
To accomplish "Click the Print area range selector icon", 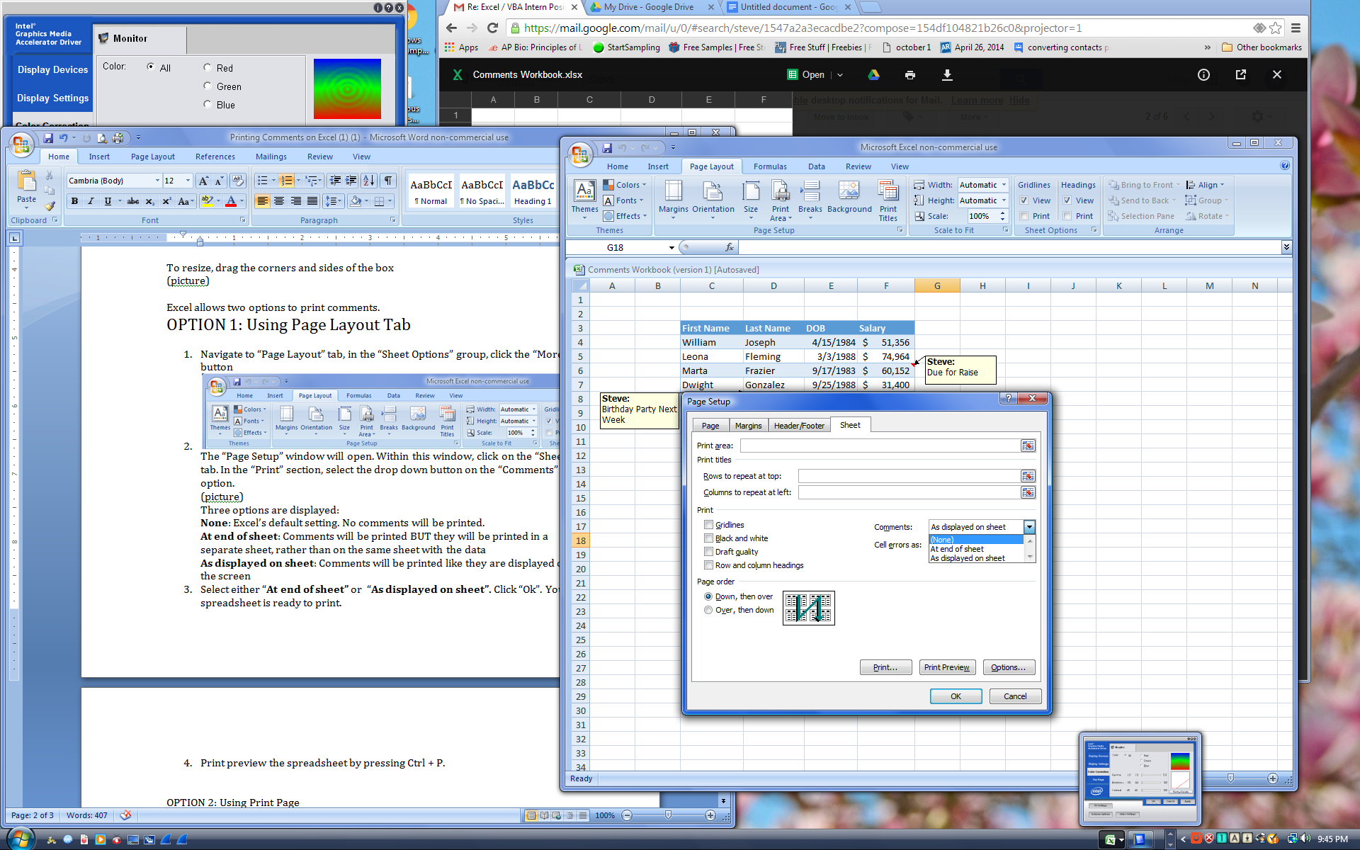I will pos(1028,446).
